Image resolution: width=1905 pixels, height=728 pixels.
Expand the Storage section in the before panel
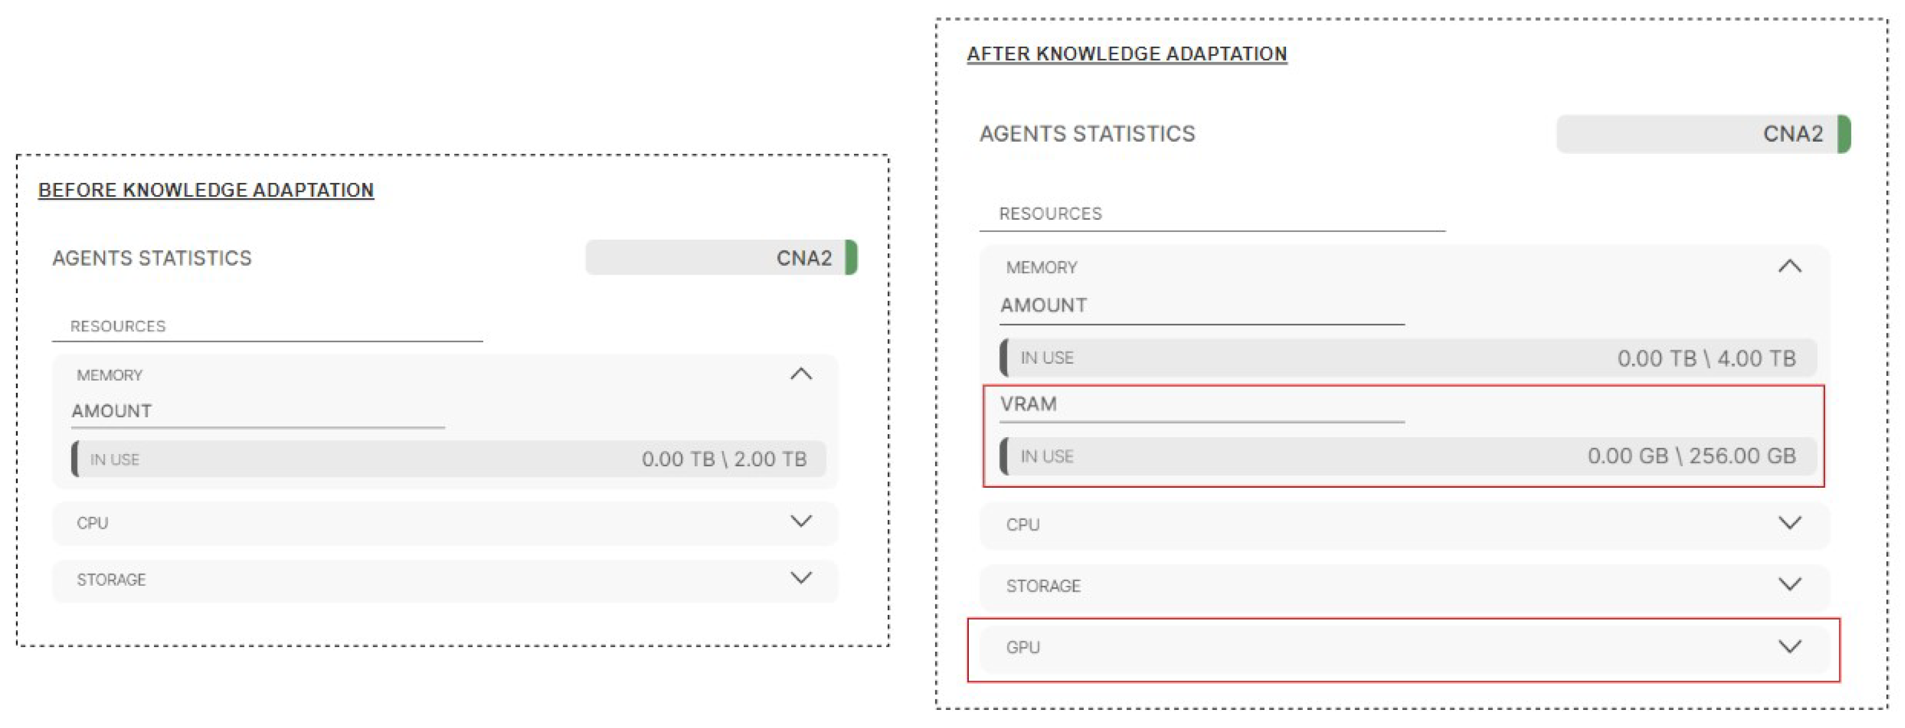coord(801,578)
